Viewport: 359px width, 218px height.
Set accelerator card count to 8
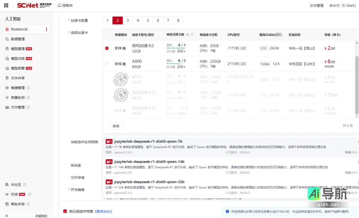coord(178,20)
